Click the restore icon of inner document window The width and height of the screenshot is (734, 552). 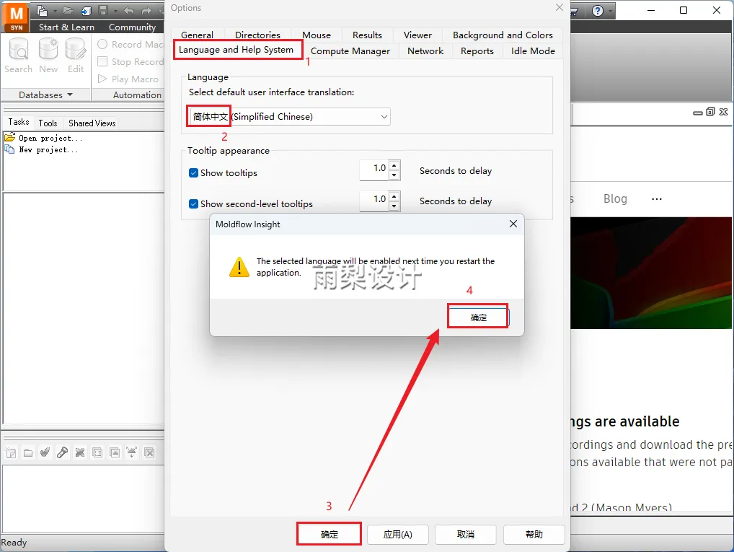pyautogui.click(x=711, y=112)
